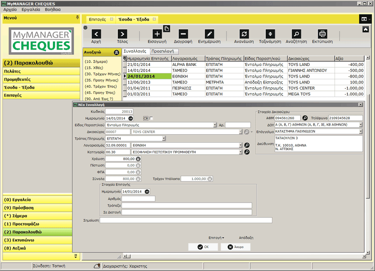This screenshot has height=271, width=375.
Task: Sort by the Αξία column header
Action: (349, 58)
